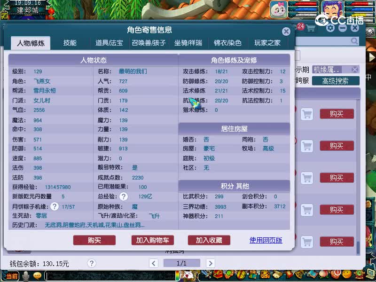Click the 女儿村 school value
376x282 pixels.
[42, 101]
